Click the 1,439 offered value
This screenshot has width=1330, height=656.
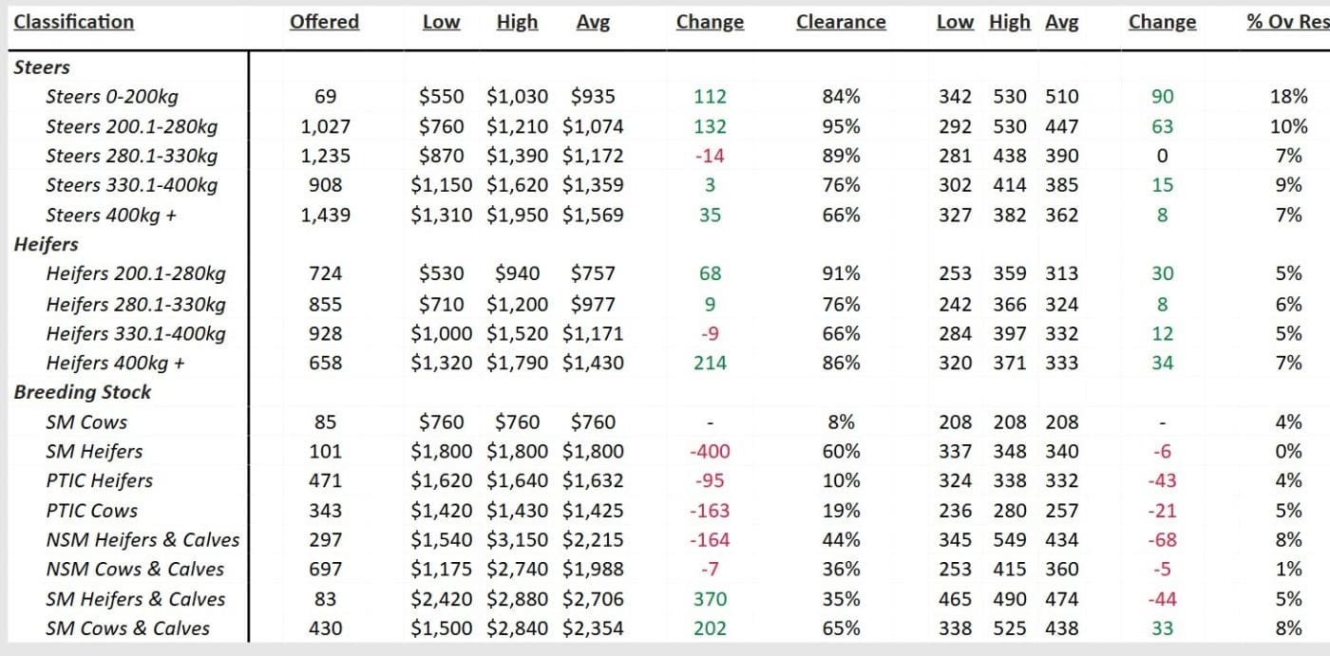click(x=325, y=216)
